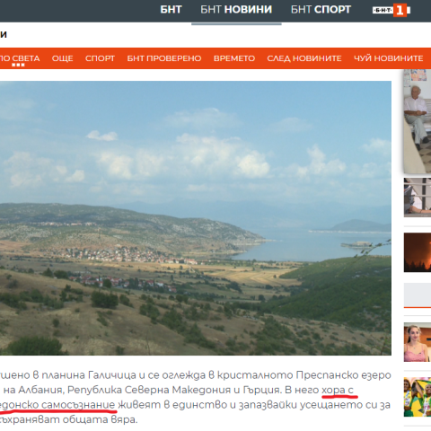Click underlined text 'хора с'
Image resolution: width=431 pixels, height=431 pixels.
tap(338, 390)
